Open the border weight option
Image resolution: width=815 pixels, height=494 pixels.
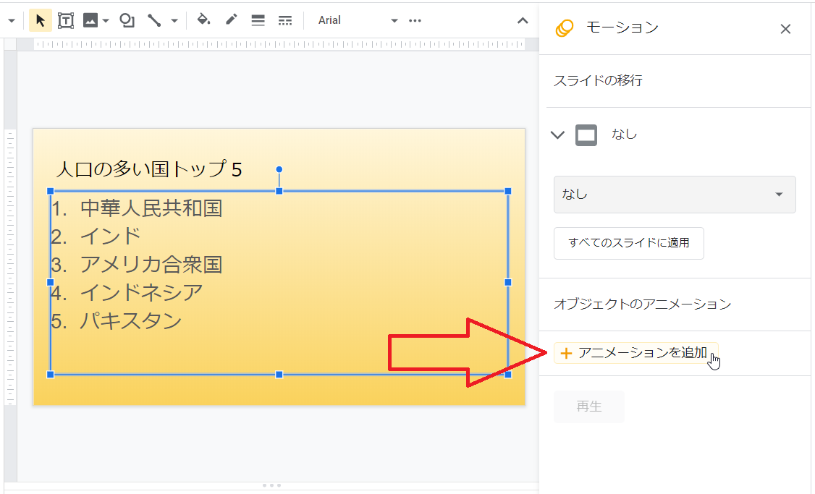tap(258, 20)
